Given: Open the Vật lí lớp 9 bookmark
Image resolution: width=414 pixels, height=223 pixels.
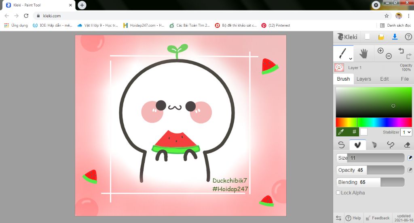Looking at the screenshot, I should (x=97, y=25).
